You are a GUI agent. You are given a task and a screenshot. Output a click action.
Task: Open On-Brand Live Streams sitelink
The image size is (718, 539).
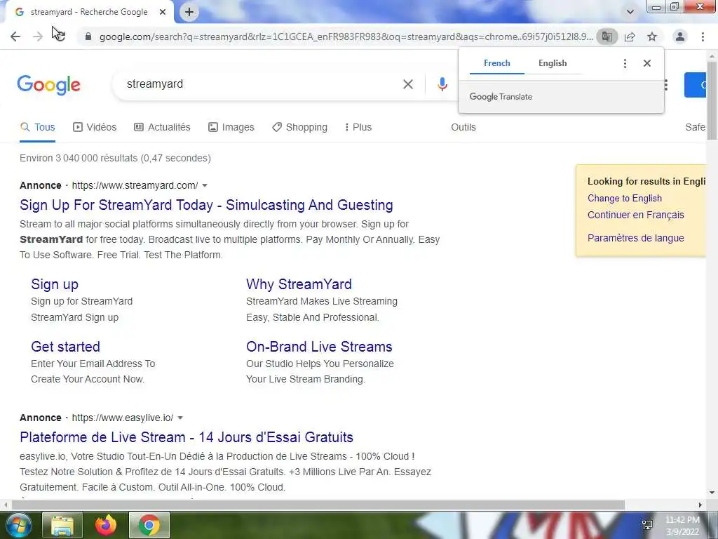coord(319,347)
